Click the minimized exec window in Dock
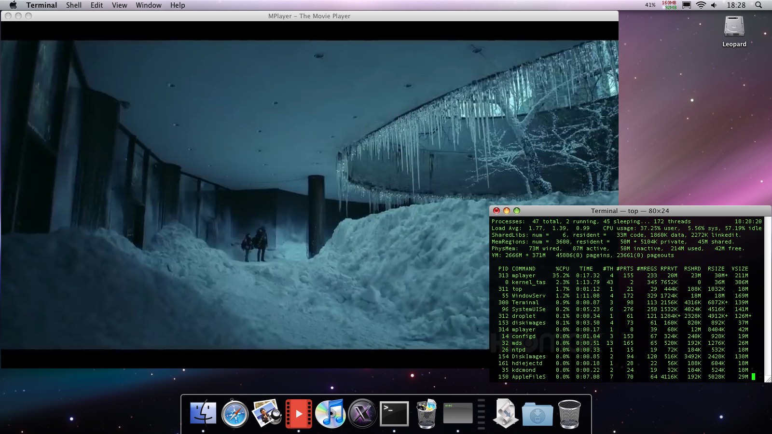Screen dimensions: 772x434 [457, 413]
